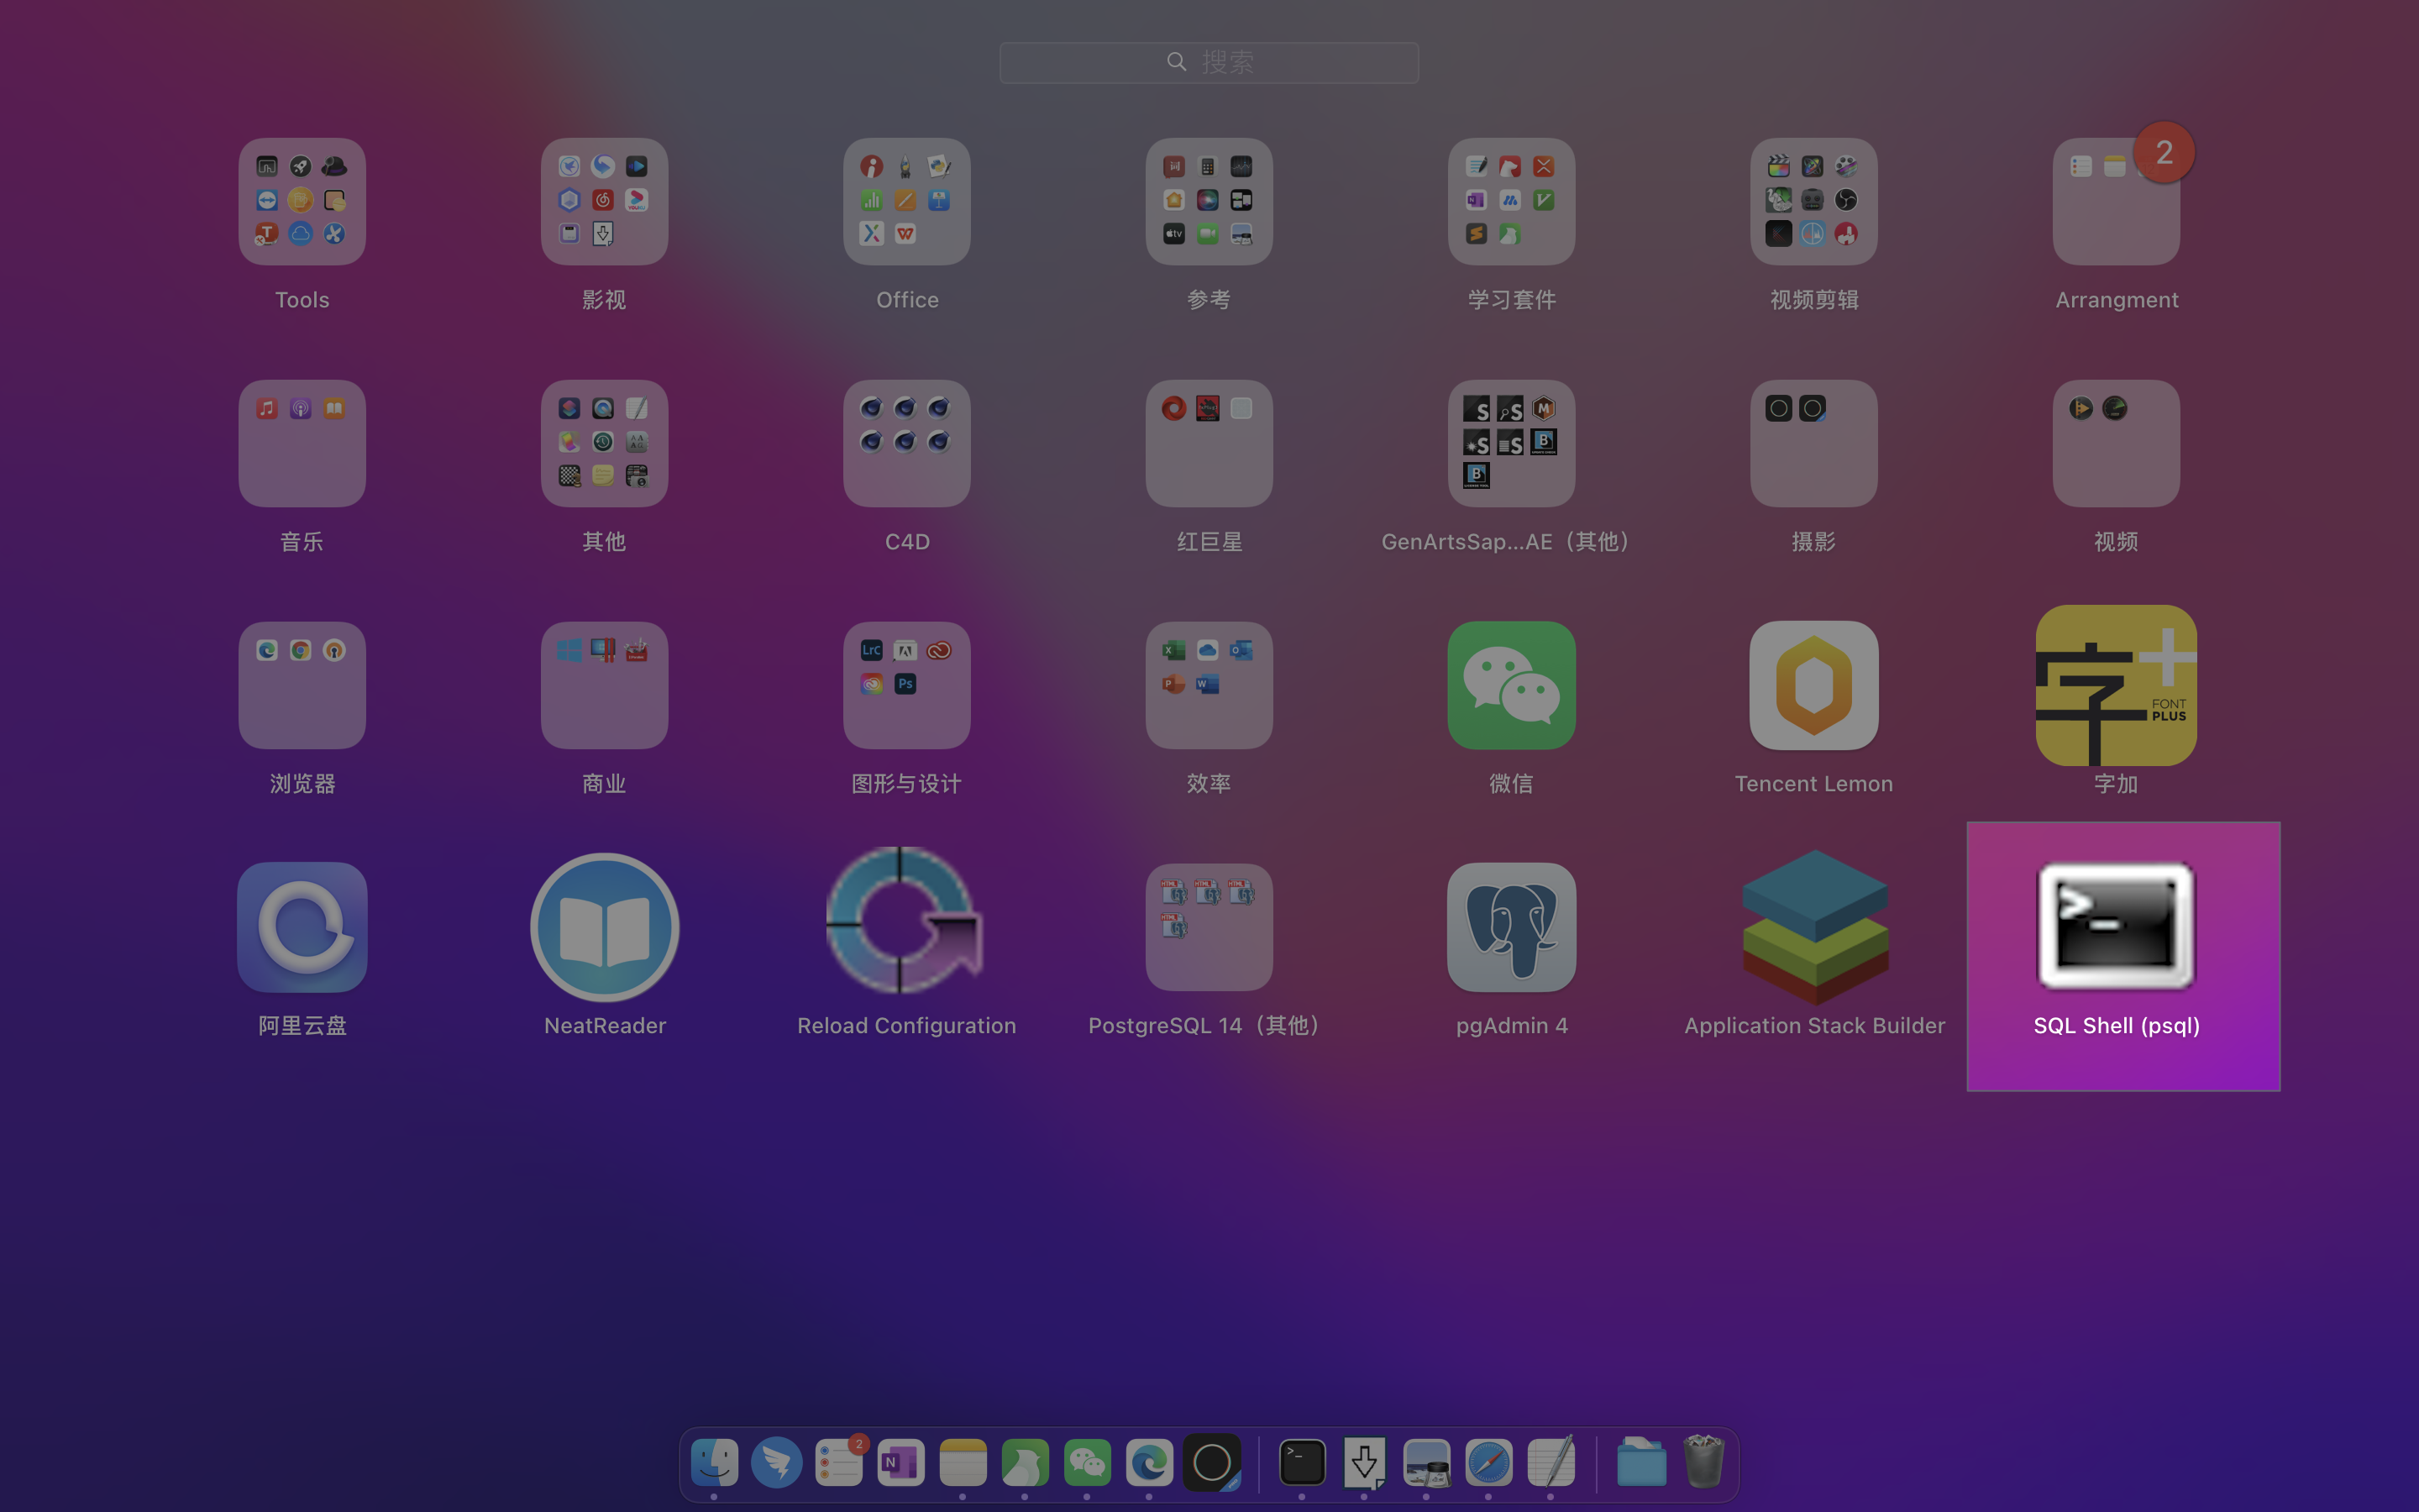Open the 浏览器 folder
Image resolution: width=2419 pixels, height=1512 pixels.
pos(302,685)
